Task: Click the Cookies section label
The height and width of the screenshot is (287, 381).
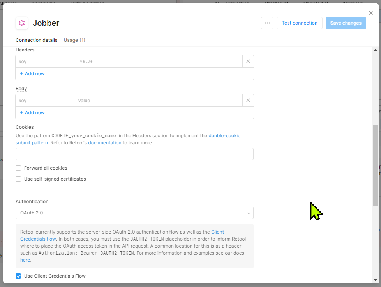Action: (25, 127)
